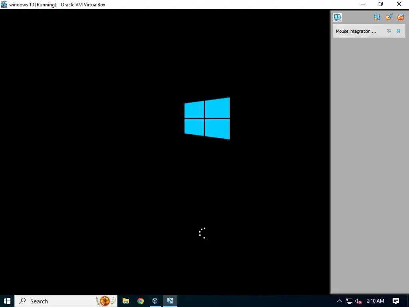Open File Explorer from the taskbar
Image resolution: width=409 pixels, height=307 pixels.
[126, 301]
